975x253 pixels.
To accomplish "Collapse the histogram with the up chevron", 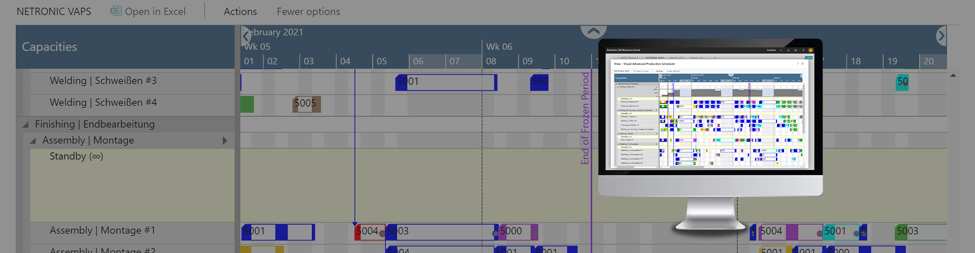I will click(593, 31).
